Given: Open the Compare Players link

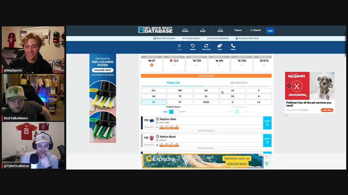Looking at the screenshot, I should 191,38.
